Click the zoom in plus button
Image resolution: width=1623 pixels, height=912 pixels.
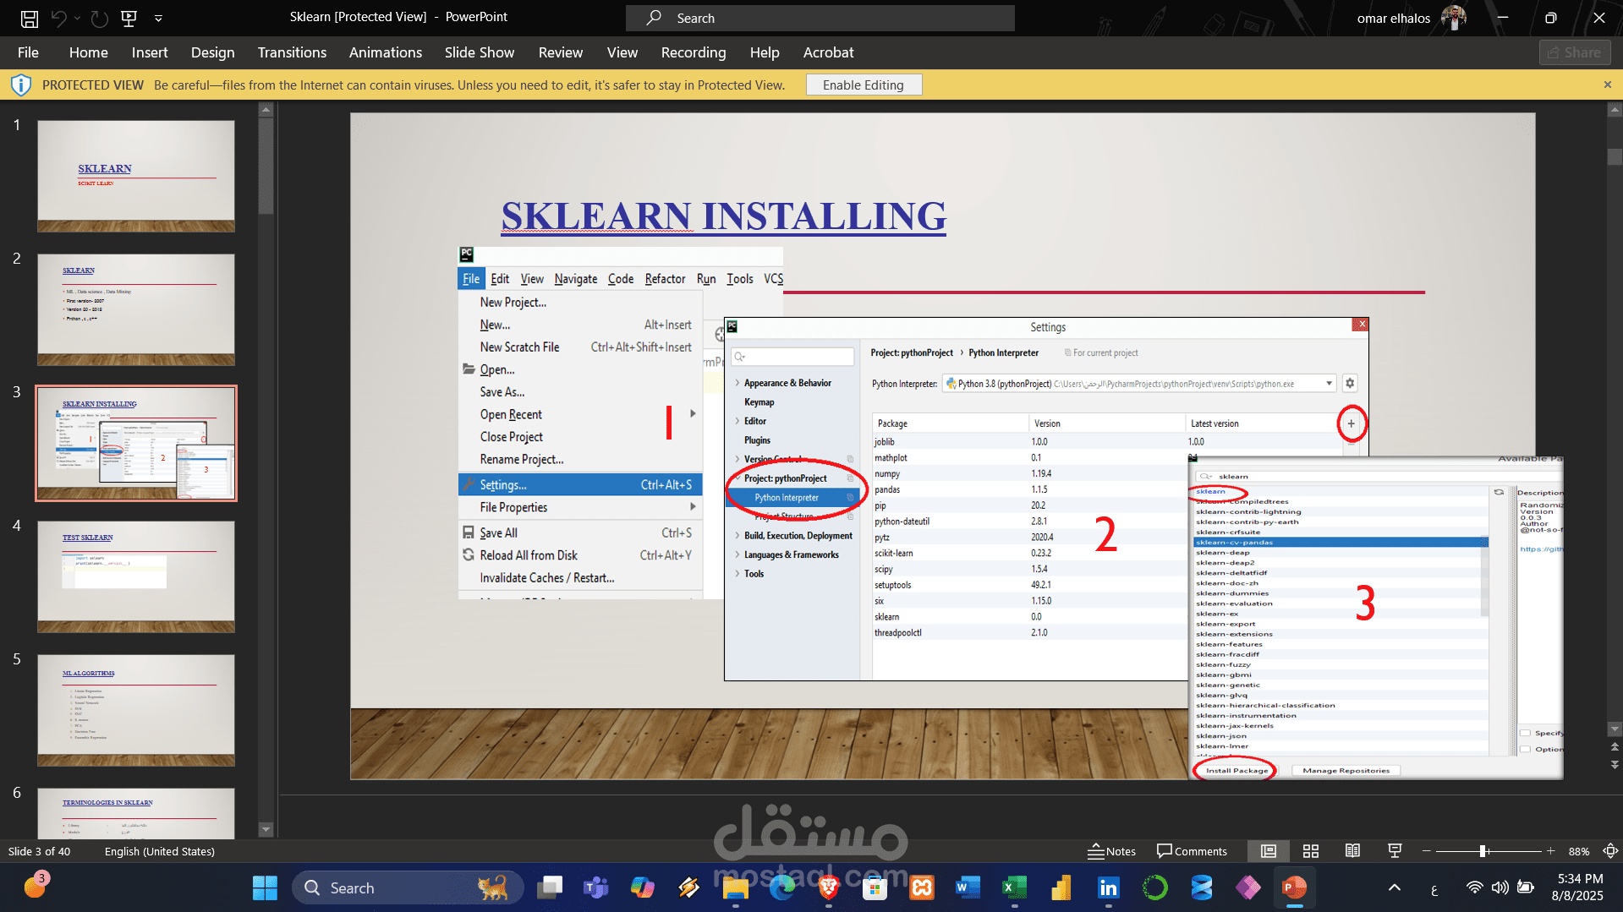[x=1550, y=851]
